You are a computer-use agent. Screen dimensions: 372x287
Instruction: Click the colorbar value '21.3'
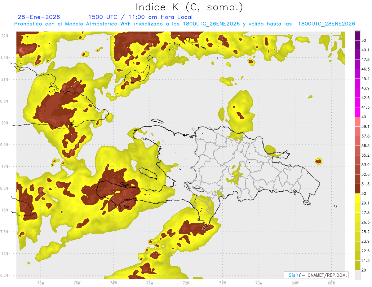[x=365, y=260]
